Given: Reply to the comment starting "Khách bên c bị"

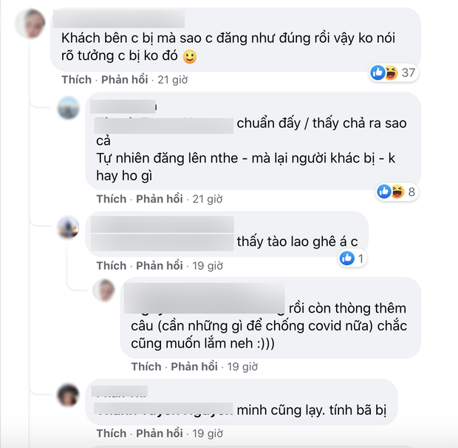Looking at the screenshot, I should [123, 80].
